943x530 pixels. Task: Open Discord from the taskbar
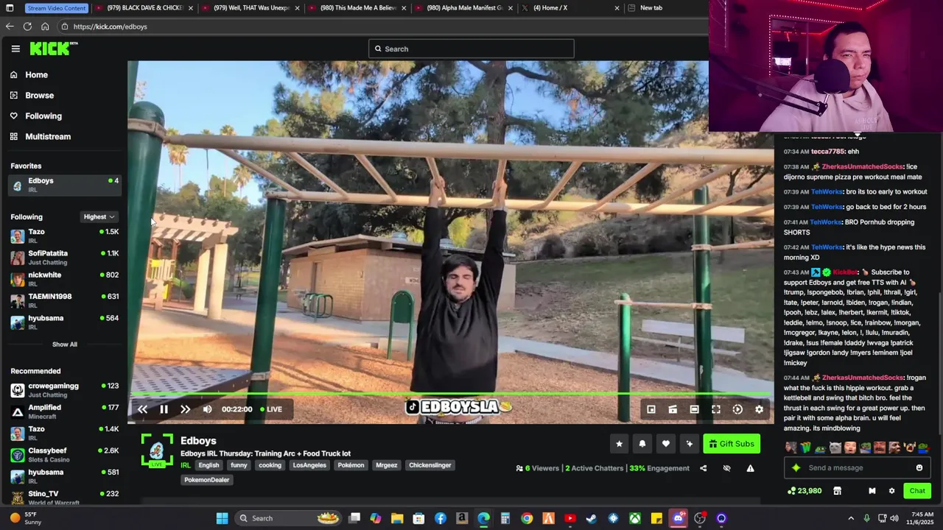tap(679, 518)
